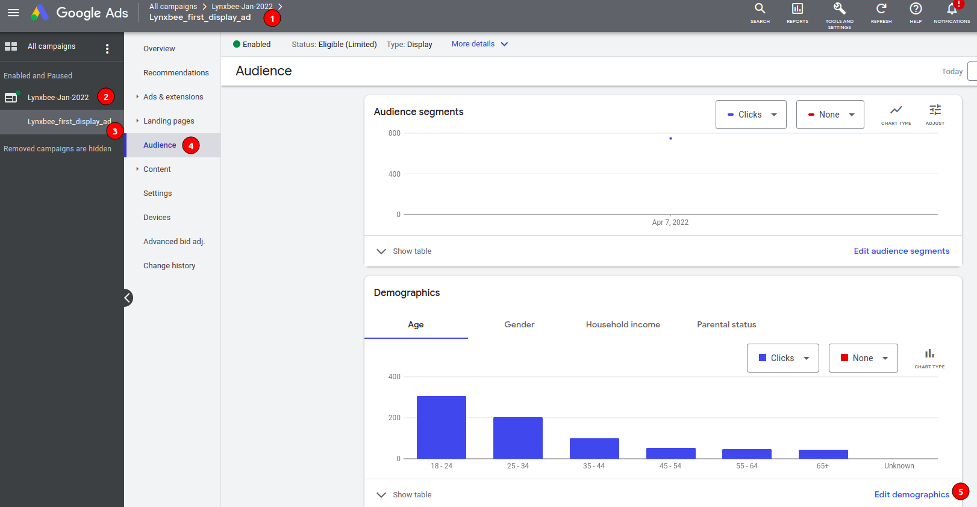977x507 pixels.
Task: Click Edit demographics link
Action: [x=911, y=494]
